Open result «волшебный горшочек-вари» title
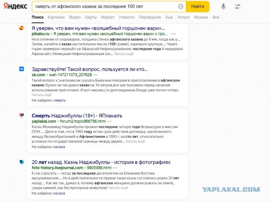Viewport: 271px width, 202px height. [98, 28]
